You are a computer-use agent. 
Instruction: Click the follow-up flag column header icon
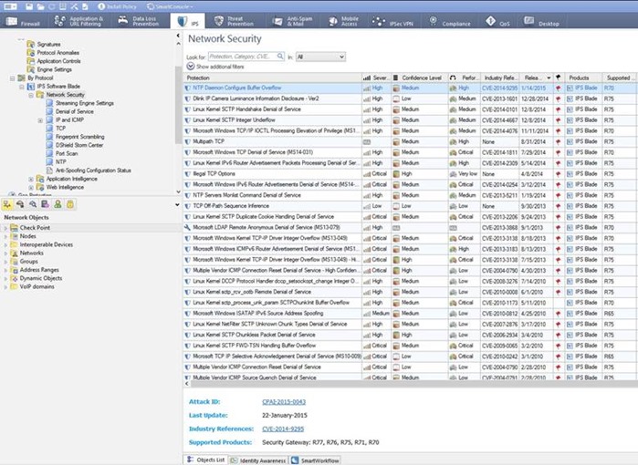point(559,77)
